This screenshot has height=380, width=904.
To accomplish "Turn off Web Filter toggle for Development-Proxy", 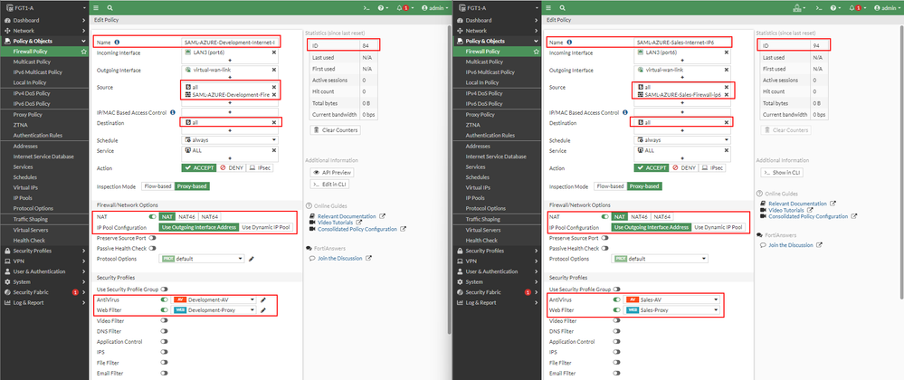I will pyautogui.click(x=165, y=310).
